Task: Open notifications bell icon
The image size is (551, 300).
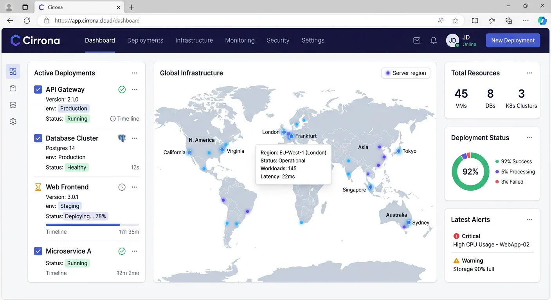Action: pos(434,40)
